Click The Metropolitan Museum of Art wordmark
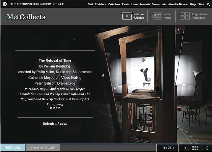212x152 pixels. [37, 4]
